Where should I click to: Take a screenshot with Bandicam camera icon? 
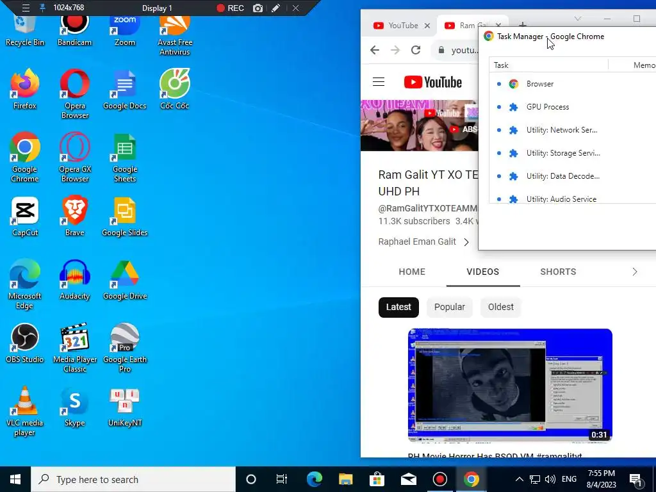tap(258, 8)
